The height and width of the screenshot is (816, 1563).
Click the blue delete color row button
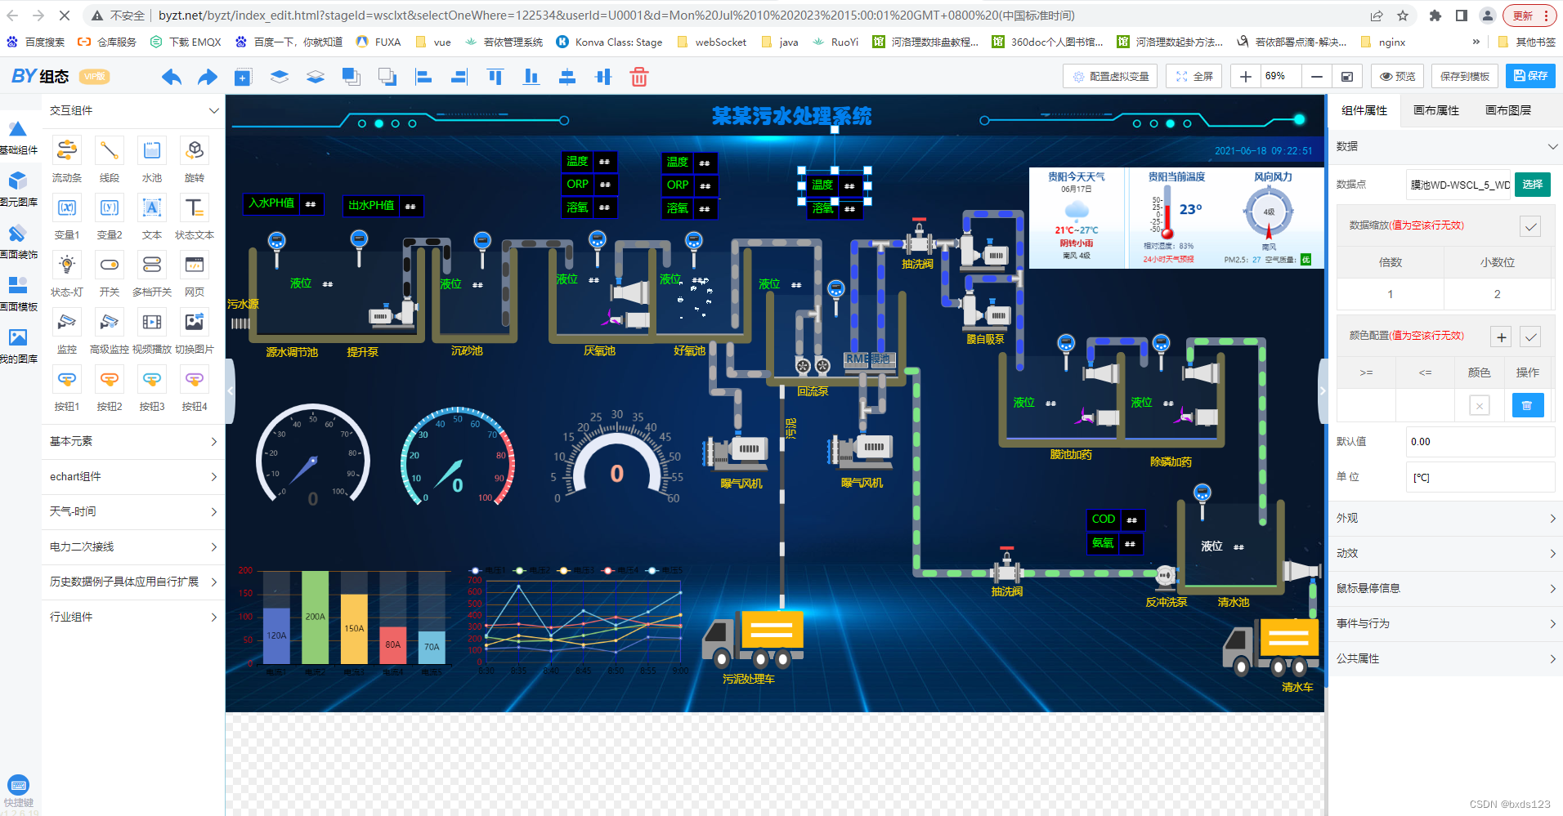[1527, 405]
